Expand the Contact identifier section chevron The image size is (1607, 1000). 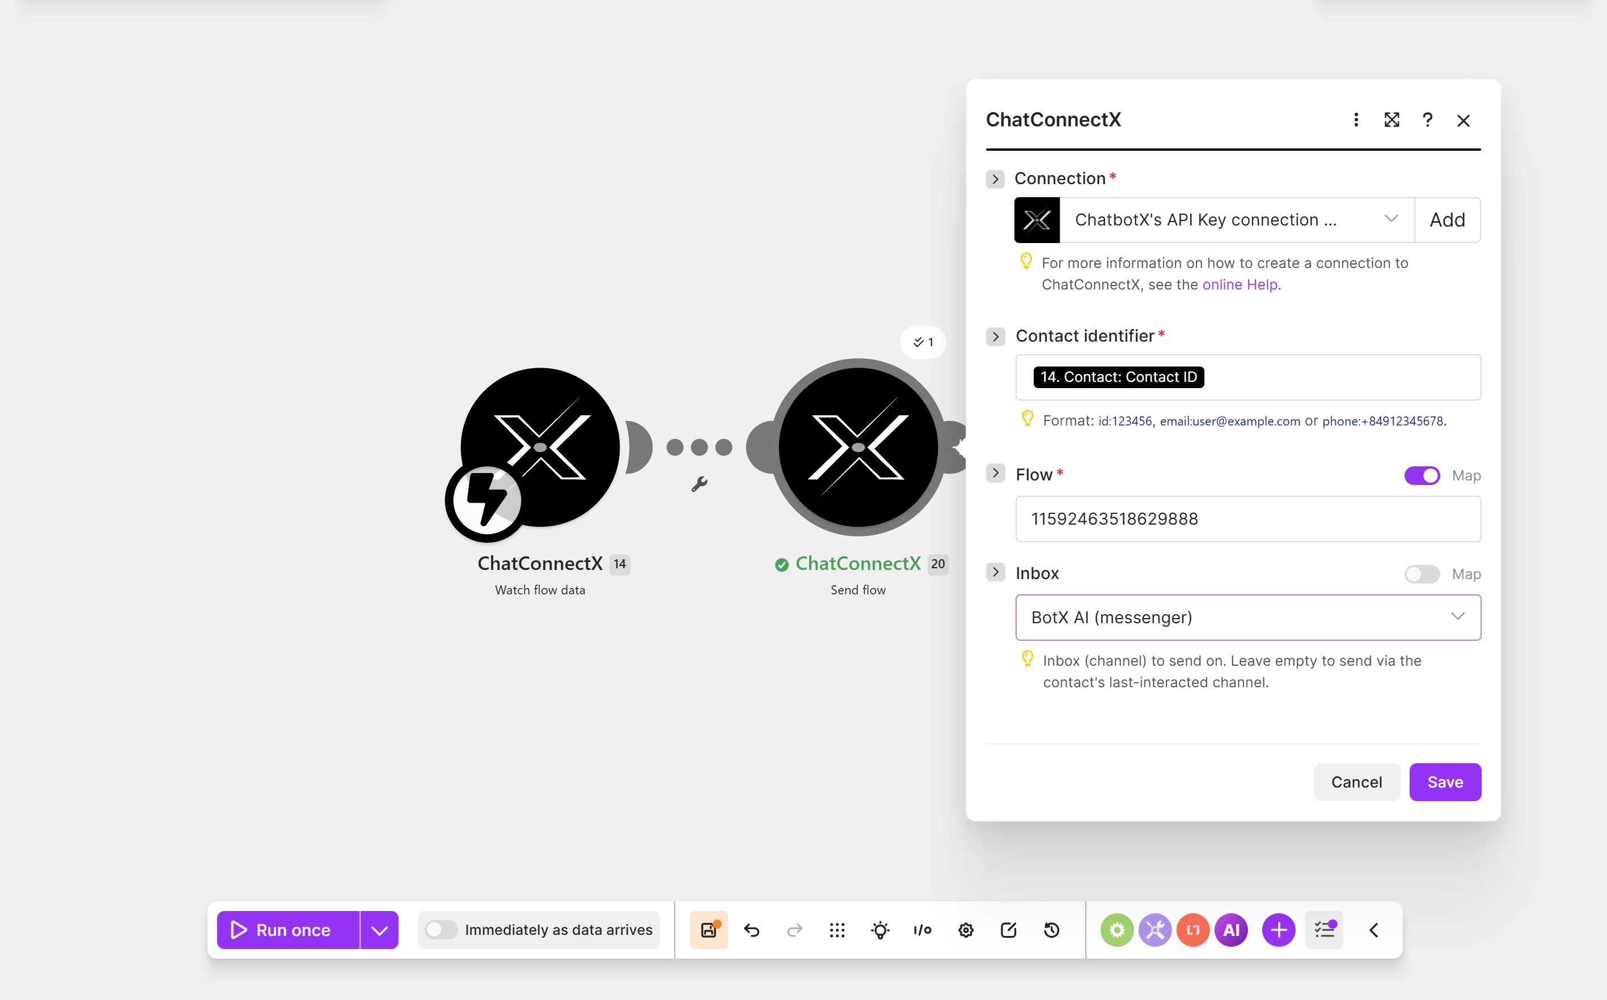[x=995, y=337]
